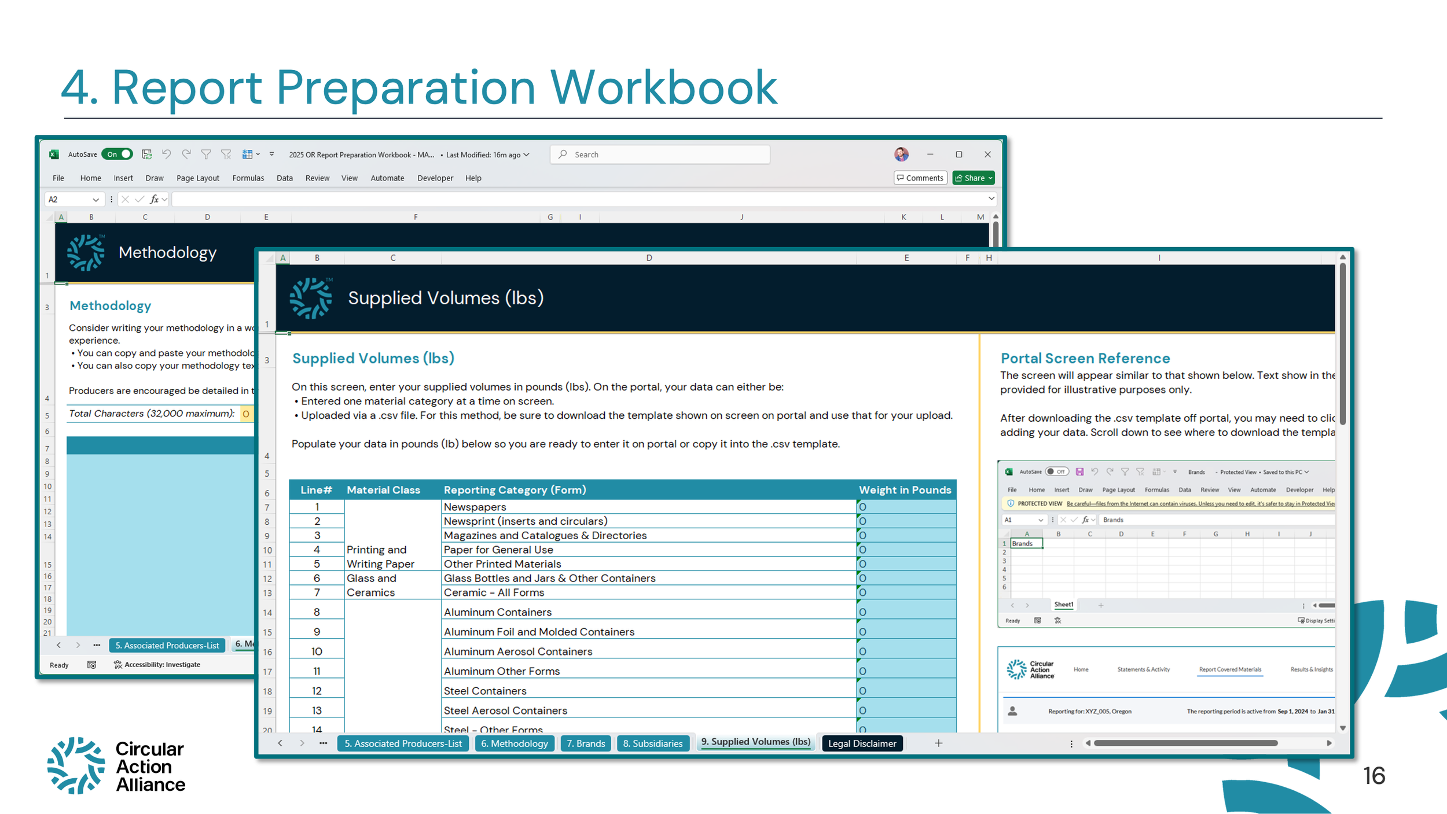This screenshot has width=1447, height=814.
Task: Switch to the 7. Brands sheet tab
Action: click(x=585, y=743)
